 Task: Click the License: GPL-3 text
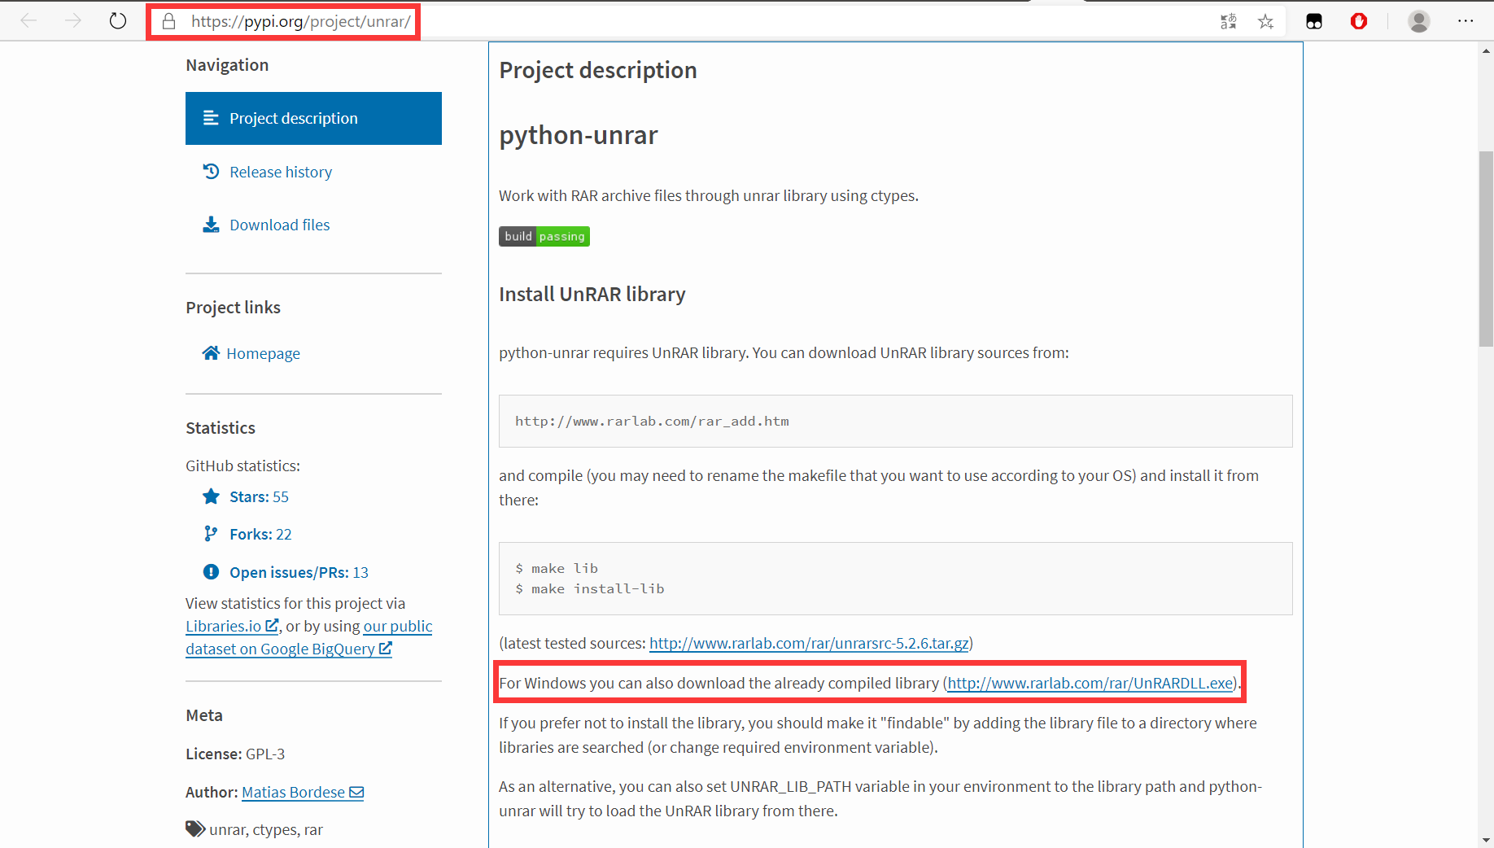pos(235,754)
